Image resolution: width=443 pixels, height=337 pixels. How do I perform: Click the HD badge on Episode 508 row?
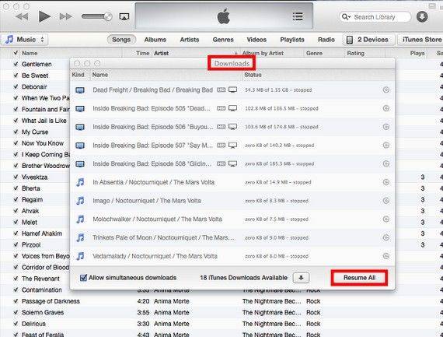(x=221, y=164)
